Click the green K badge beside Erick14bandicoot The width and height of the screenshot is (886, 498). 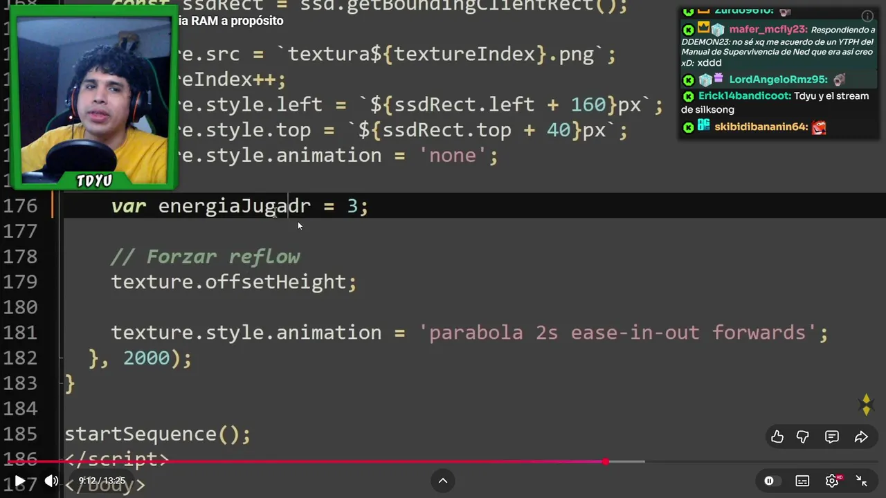[x=688, y=97]
